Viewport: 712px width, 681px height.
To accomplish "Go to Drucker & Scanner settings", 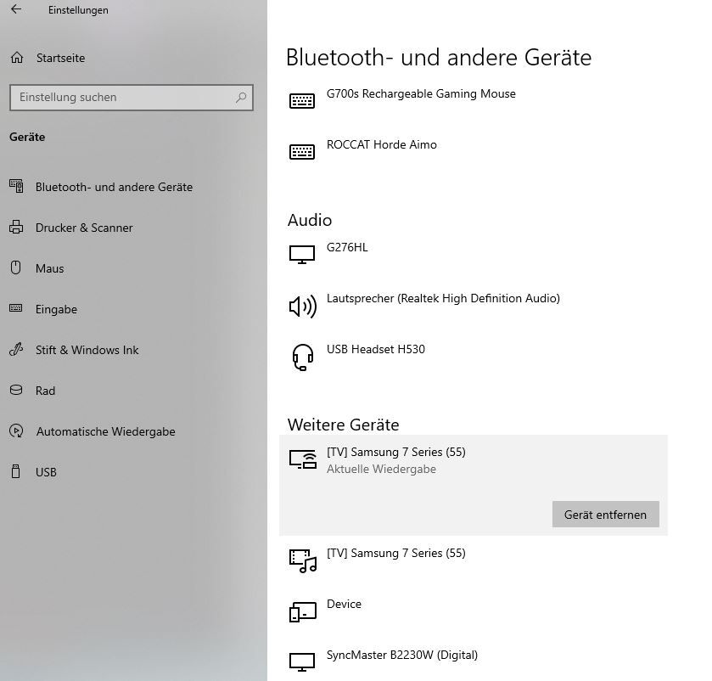I will coord(84,228).
